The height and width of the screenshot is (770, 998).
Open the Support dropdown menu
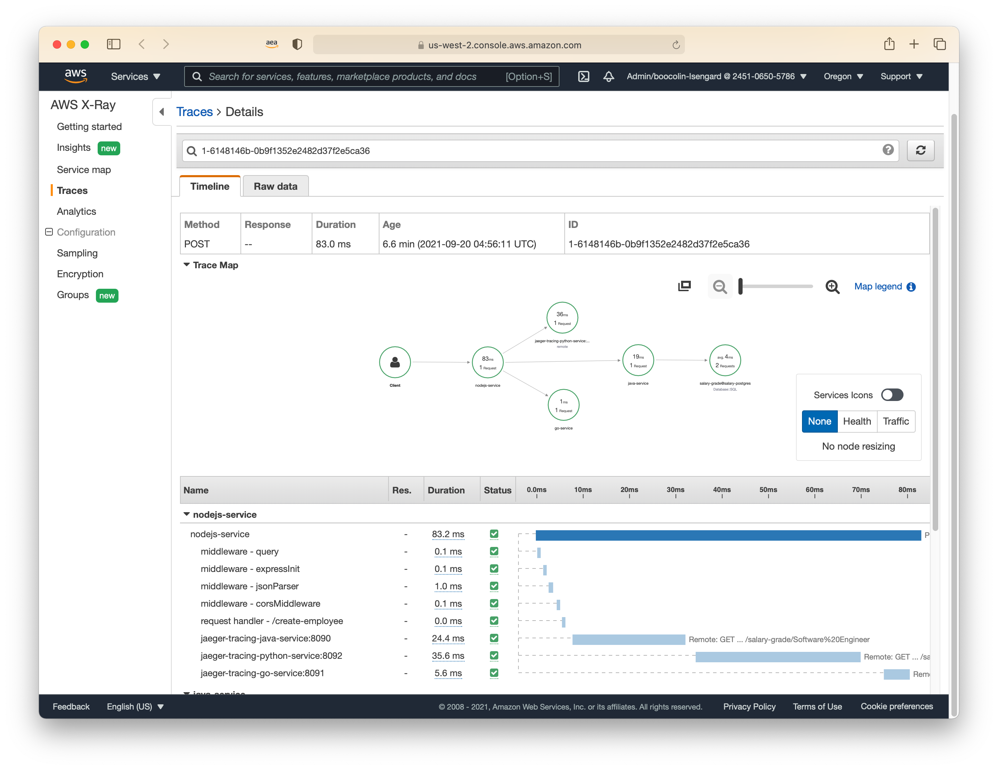(x=901, y=76)
